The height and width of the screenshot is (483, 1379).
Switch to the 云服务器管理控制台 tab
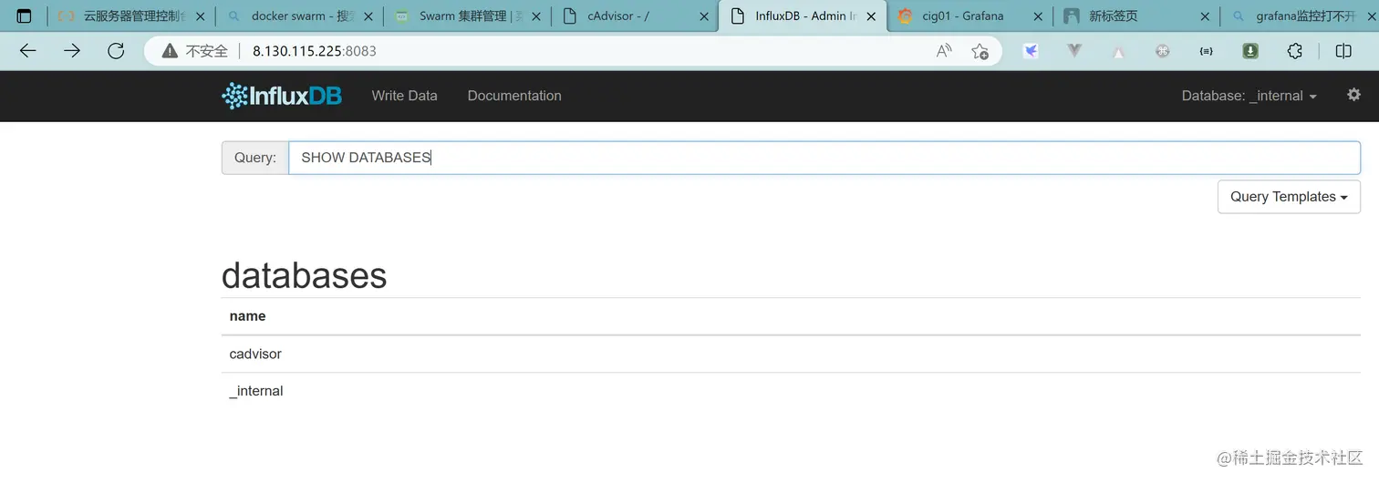click(x=131, y=16)
